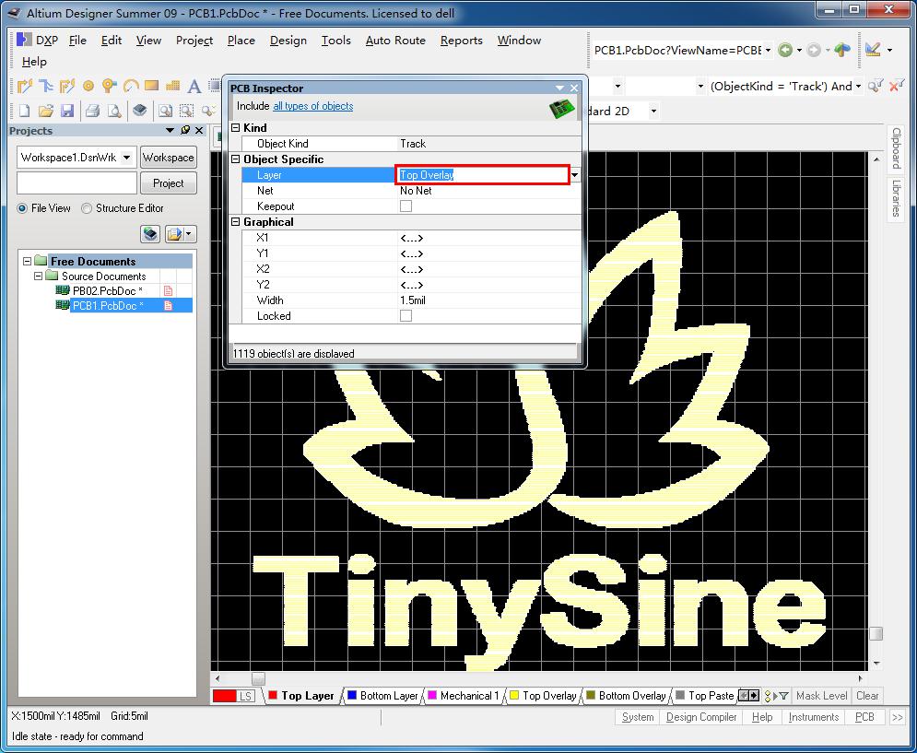The image size is (917, 753).
Task: Click the red Clear Filter icon
Action: (x=896, y=87)
